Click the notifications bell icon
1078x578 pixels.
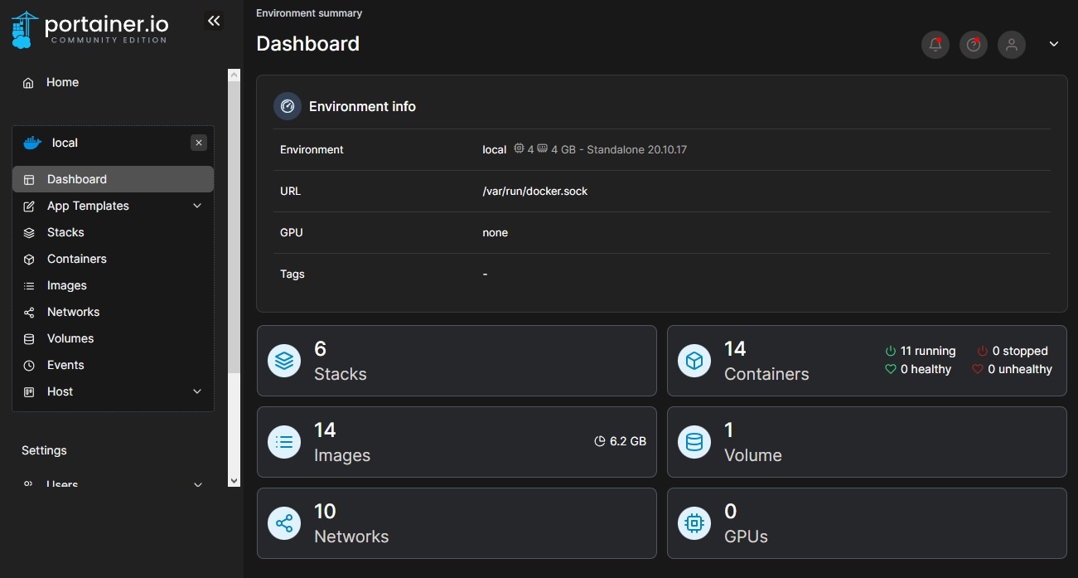935,45
